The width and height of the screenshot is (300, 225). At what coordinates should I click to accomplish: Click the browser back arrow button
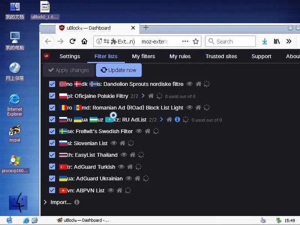click(x=48, y=41)
